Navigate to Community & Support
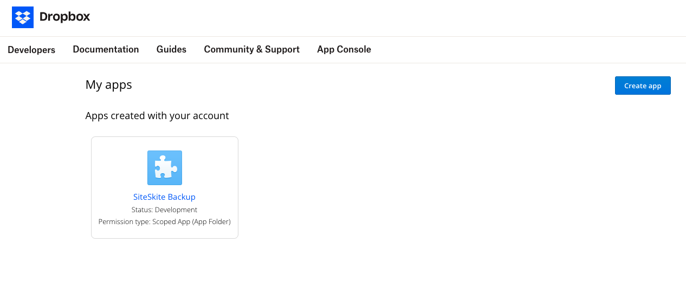Viewport: 686px width, 308px height. point(251,49)
